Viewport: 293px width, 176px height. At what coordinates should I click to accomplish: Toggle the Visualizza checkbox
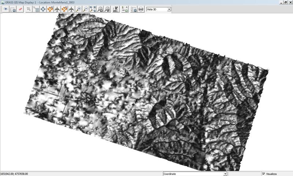click(x=264, y=174)
